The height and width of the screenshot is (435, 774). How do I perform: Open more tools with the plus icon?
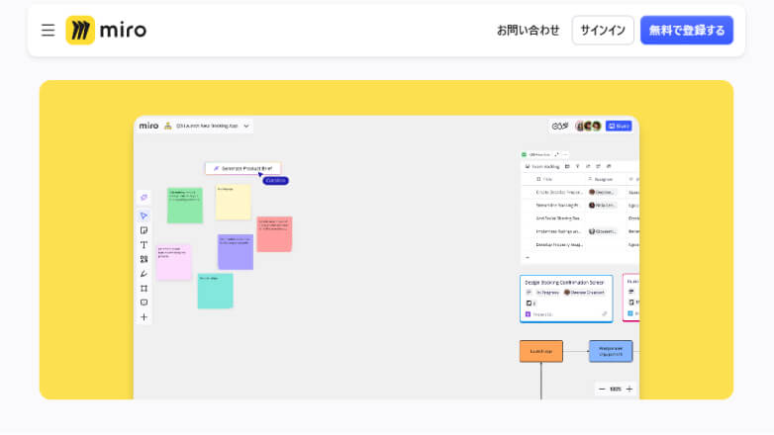click(144, 317)
